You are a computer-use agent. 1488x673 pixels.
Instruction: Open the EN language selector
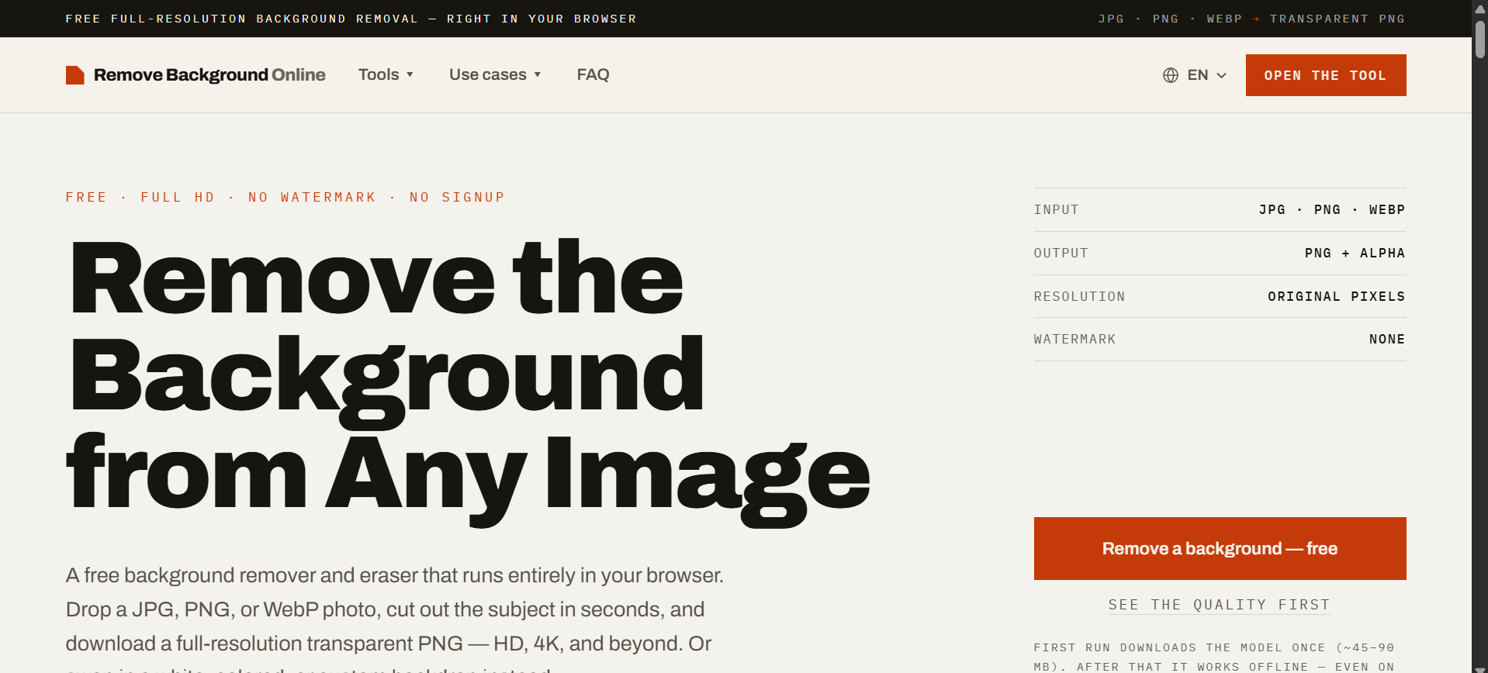[x=1195, y=75]
